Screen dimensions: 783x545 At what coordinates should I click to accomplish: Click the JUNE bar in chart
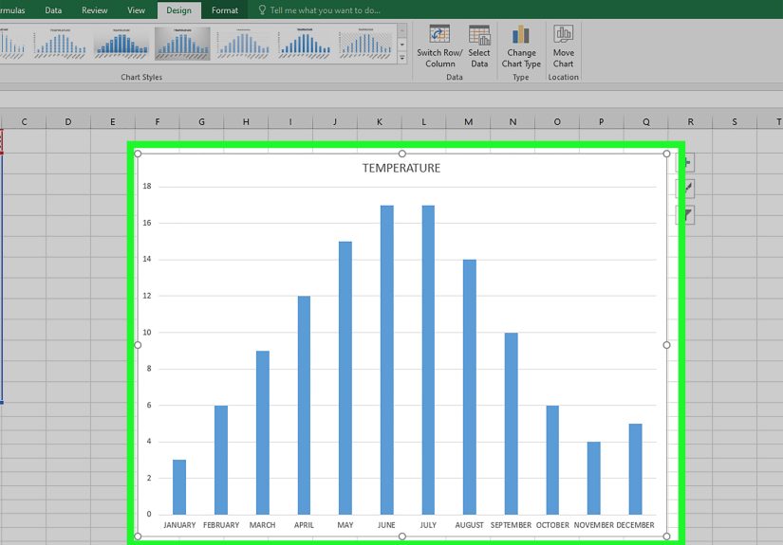pos(387,359)
